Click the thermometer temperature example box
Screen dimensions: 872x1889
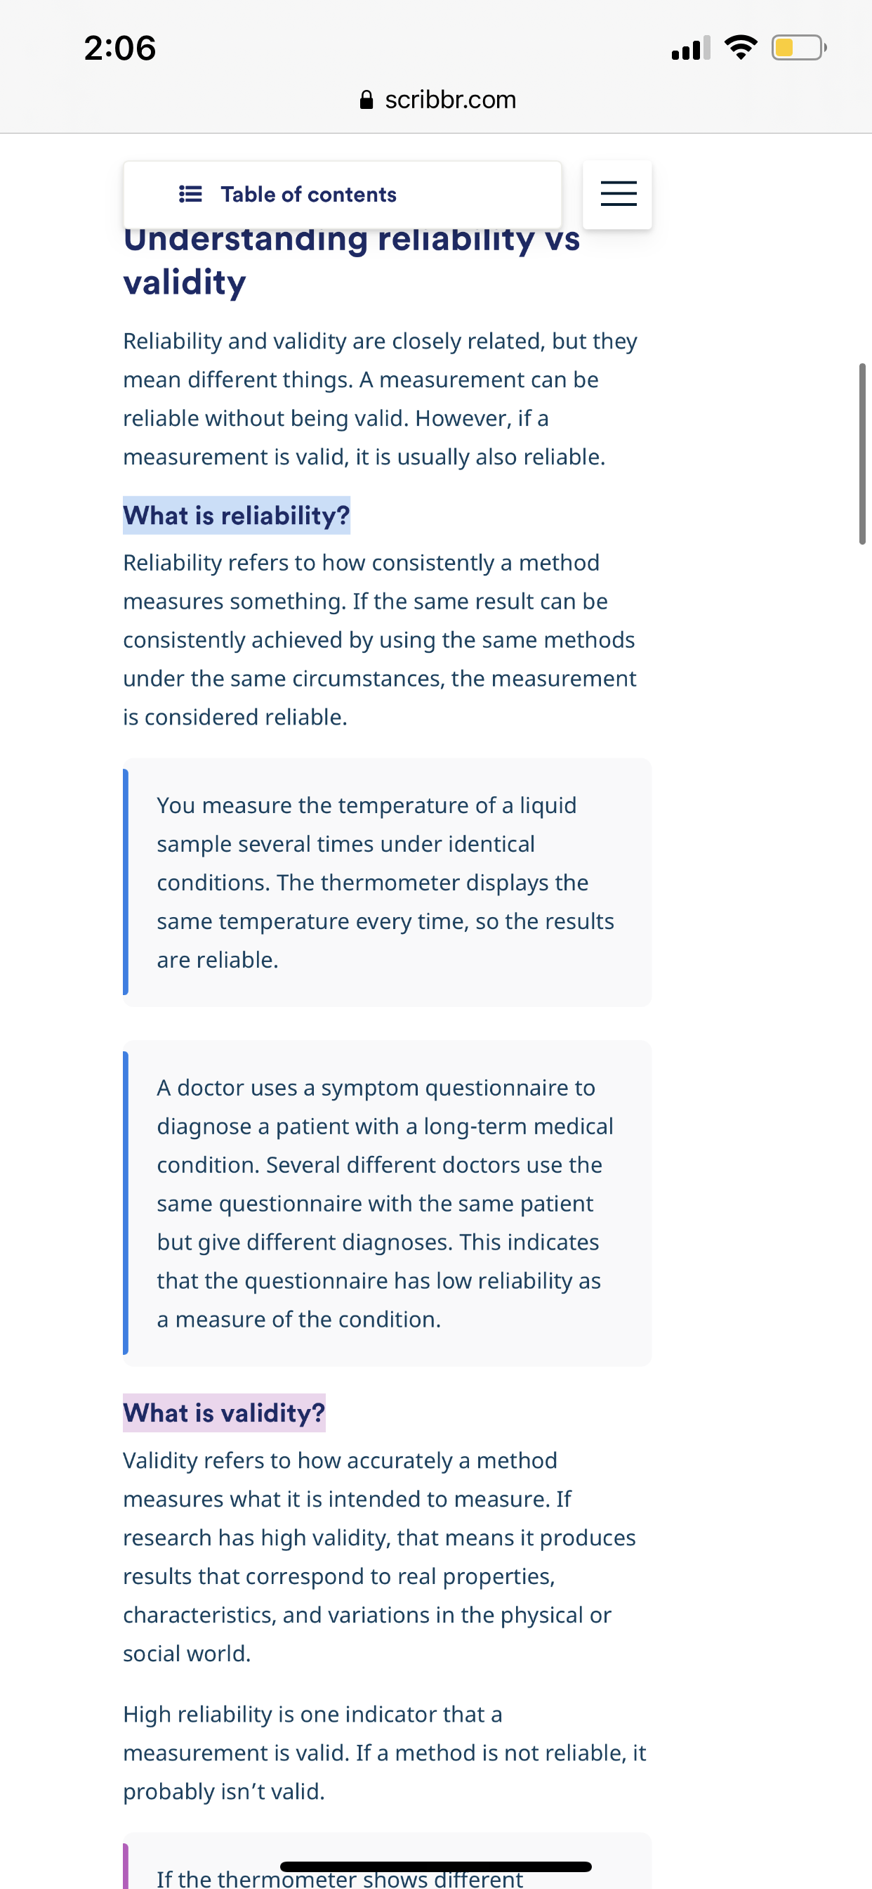click(x=387, y=882)
